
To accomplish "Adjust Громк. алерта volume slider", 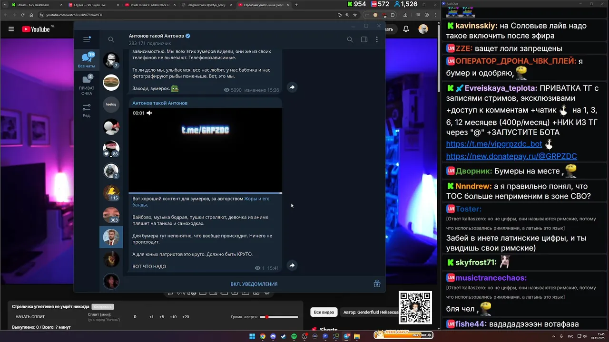I will coord(279,317).
